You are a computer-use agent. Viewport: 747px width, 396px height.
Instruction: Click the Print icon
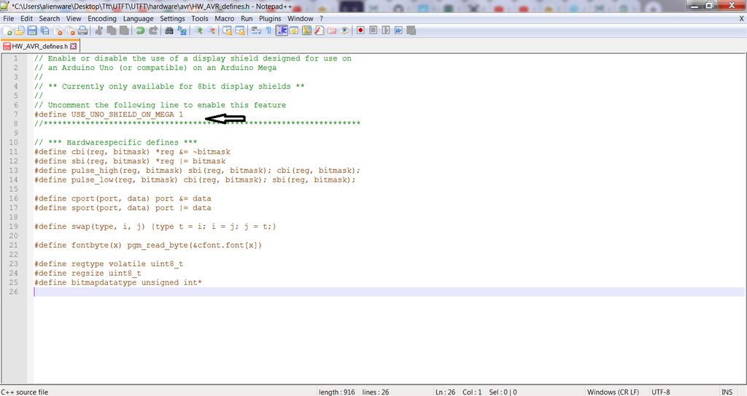click(x=82, y=31)
